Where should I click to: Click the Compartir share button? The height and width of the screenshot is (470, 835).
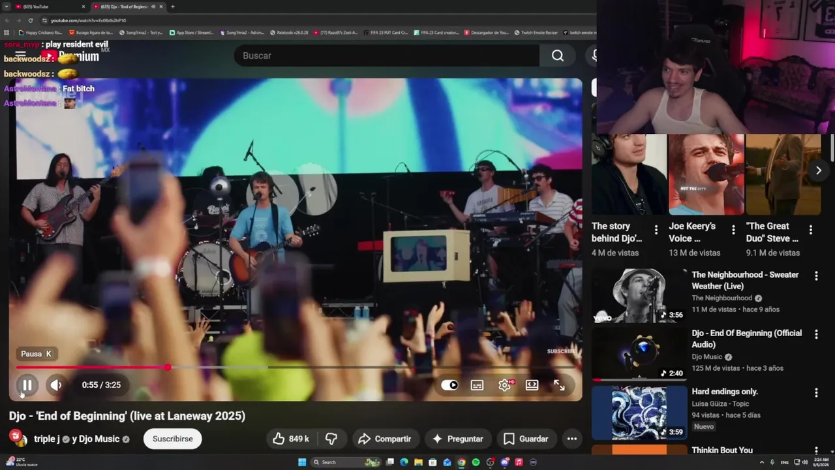coord(385,439)
